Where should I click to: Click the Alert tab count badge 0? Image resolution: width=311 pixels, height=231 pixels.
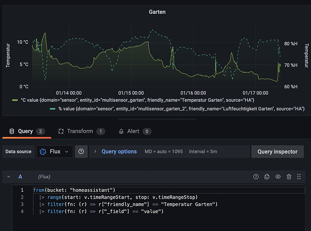tap(147, 131)
